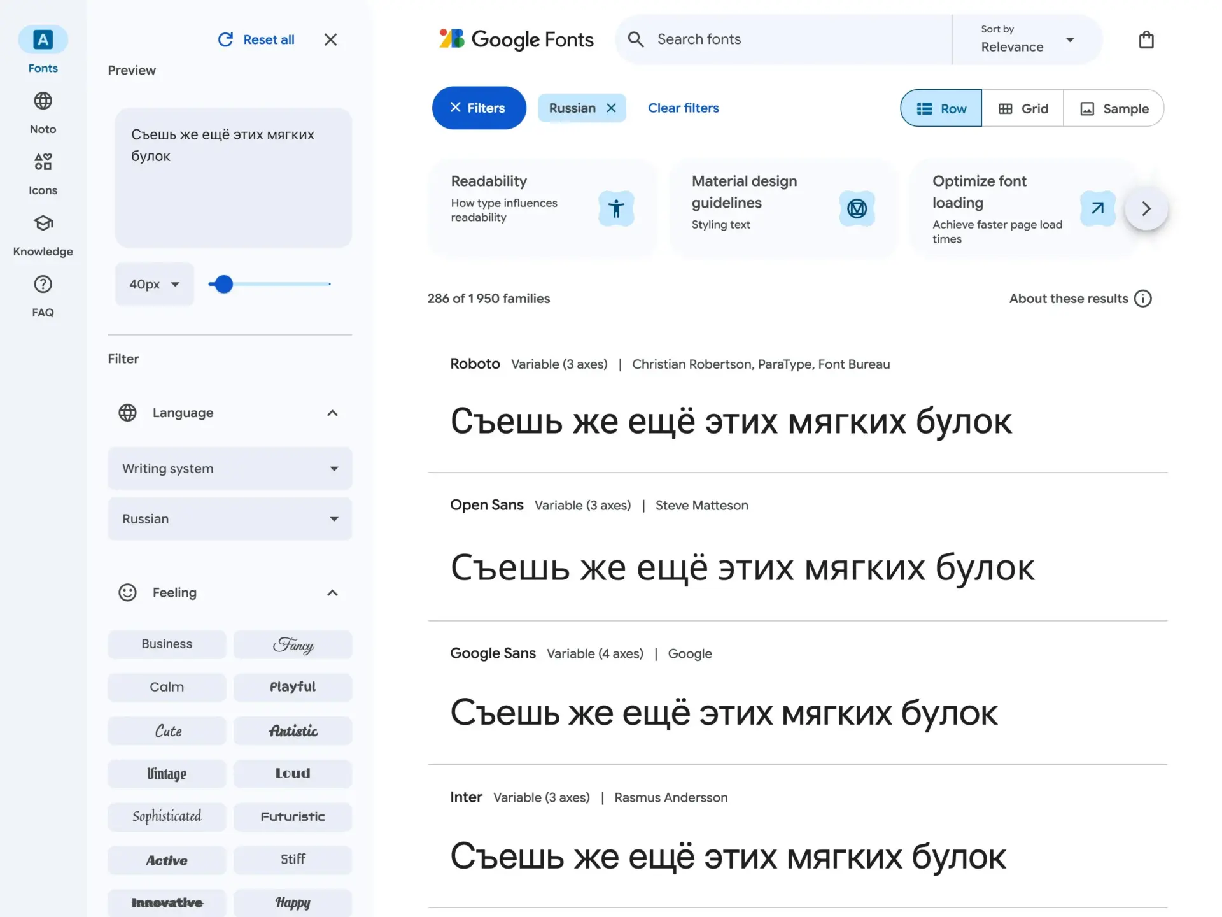Image resolution: width=1222 pixels, height=917 pixels.
Task: Show next knowledge cards with chevron
Action: [1146, 208]
